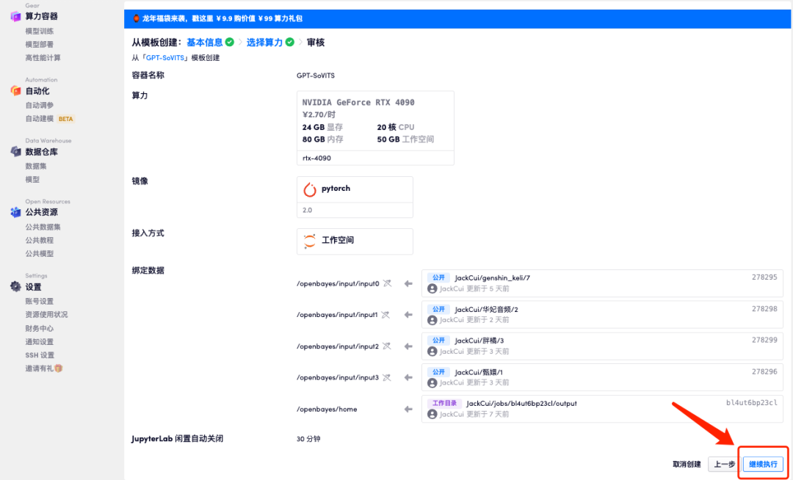Click the arrow icon for input2 binding
Image resolution: width=793 pixels, height=480 pixels.
(x=408, y=346)
